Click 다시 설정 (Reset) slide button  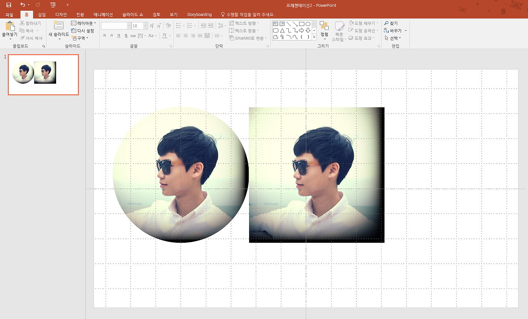82,30
